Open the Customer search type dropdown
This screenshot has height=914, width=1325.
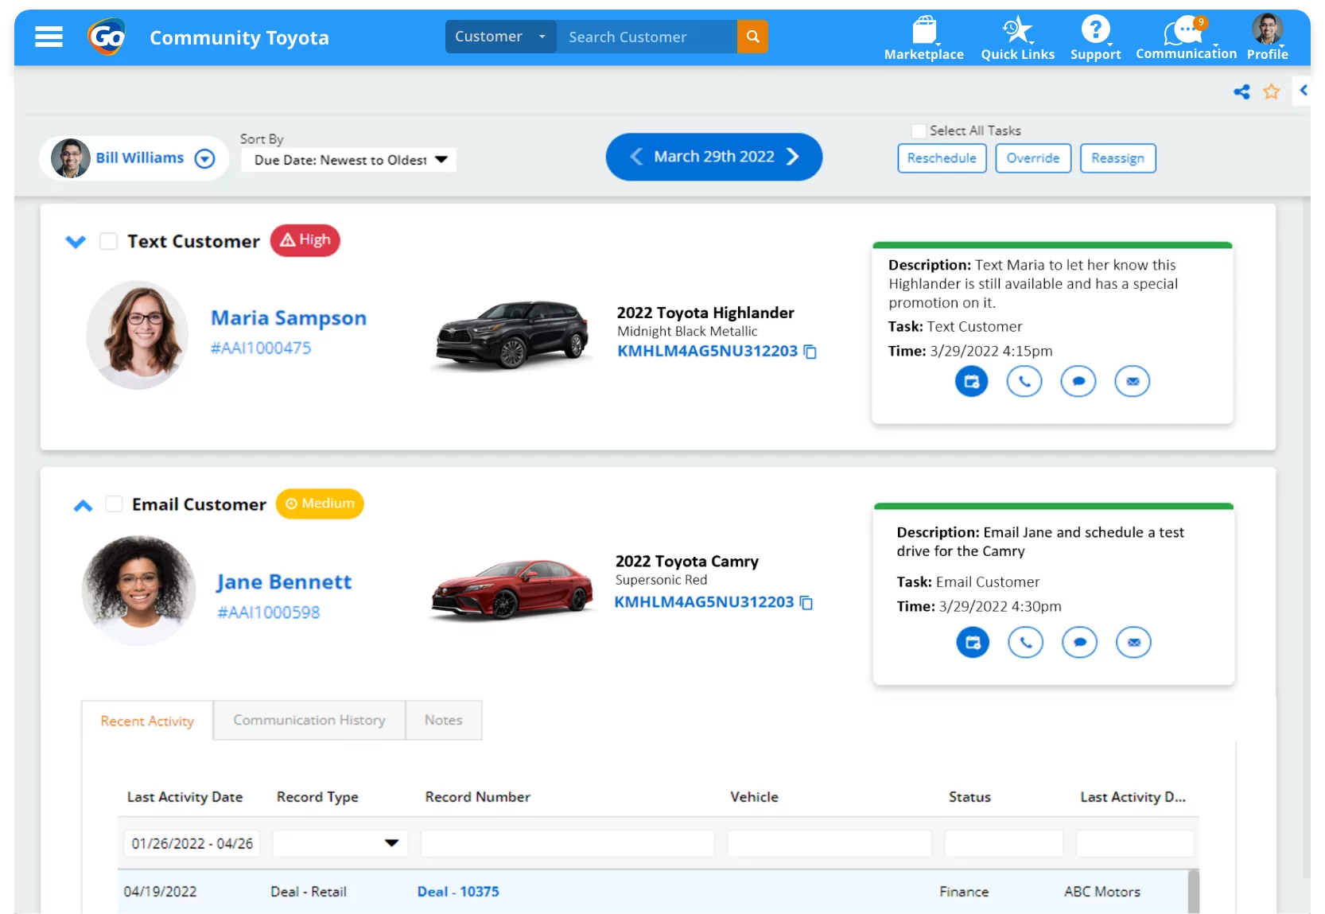coord(500,37)
